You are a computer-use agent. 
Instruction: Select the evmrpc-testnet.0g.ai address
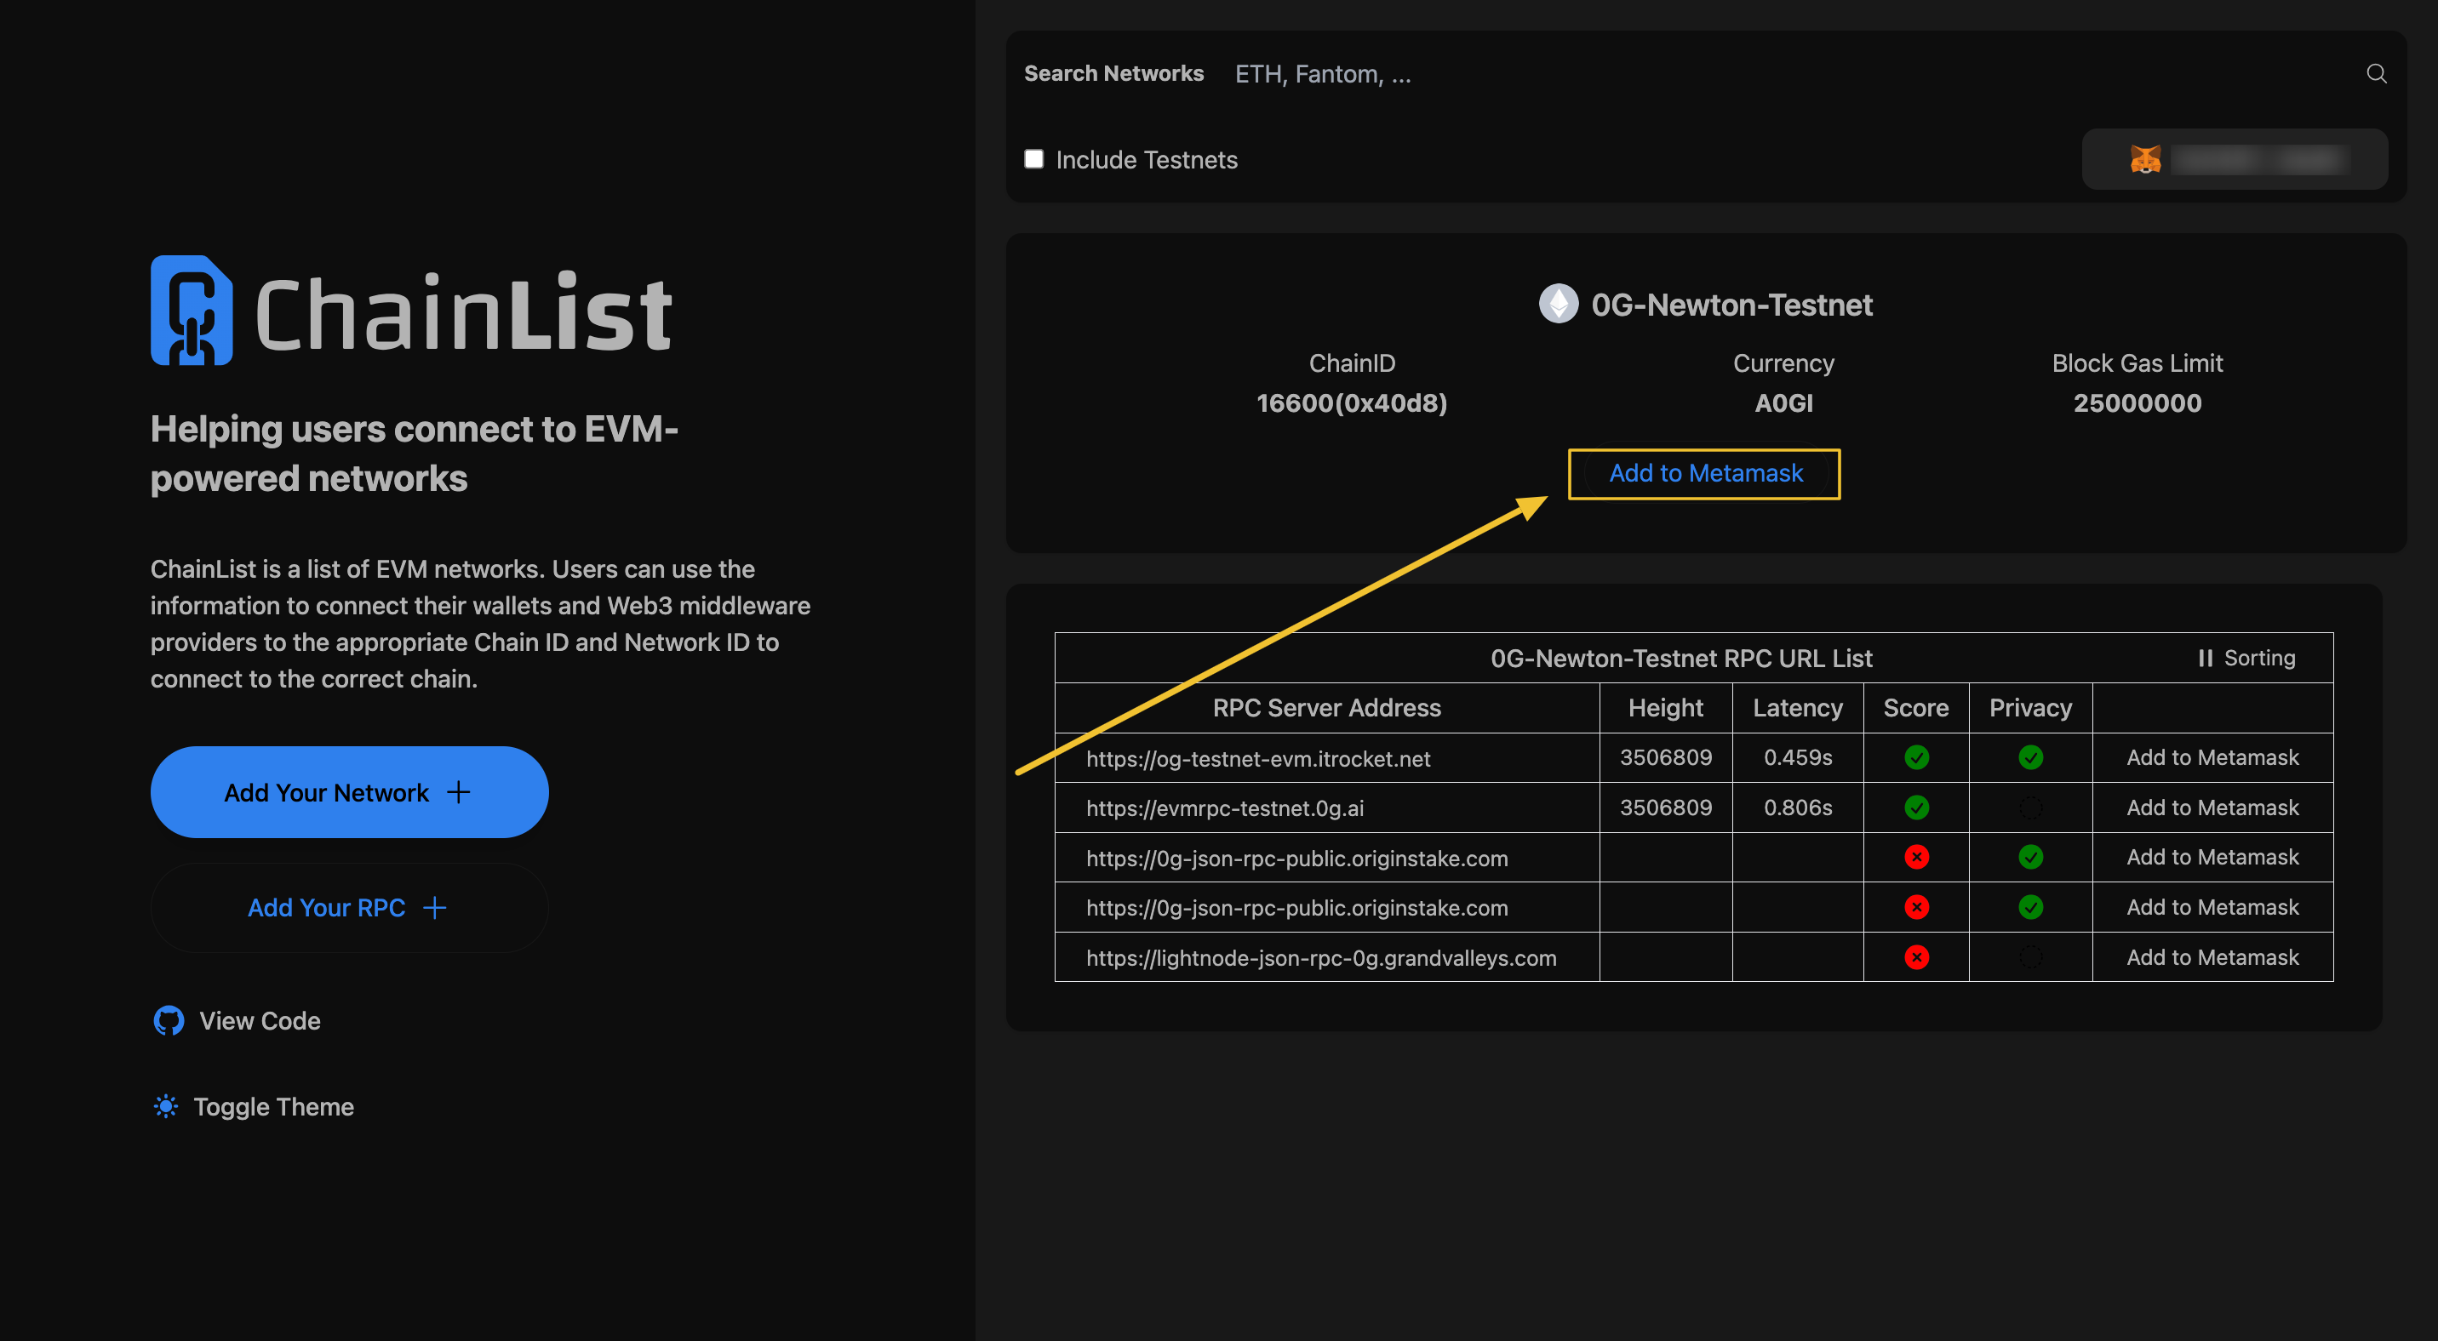point(1225,808)
